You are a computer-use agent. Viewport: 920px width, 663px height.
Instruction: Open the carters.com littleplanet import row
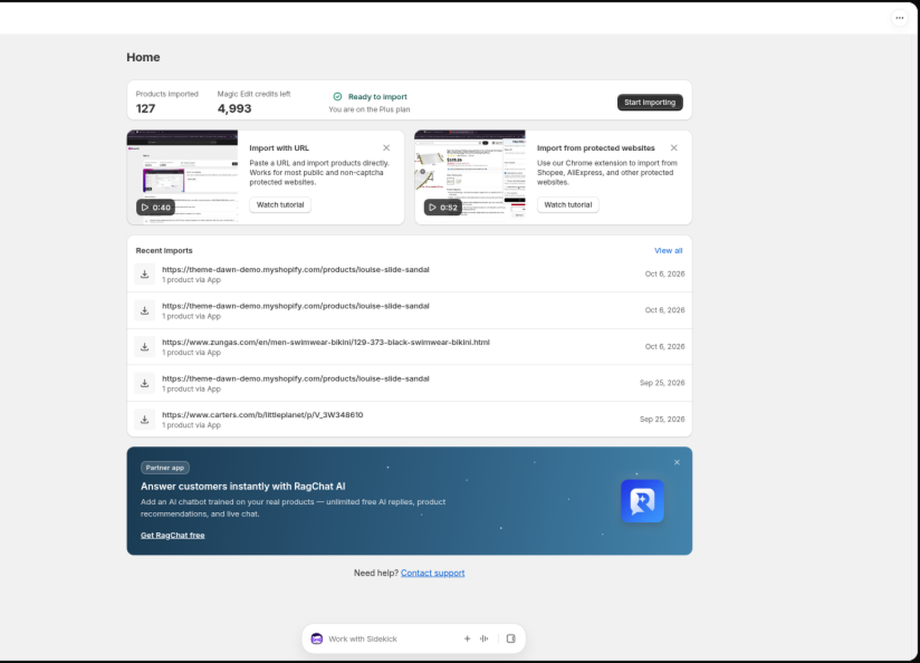pyautogui.click(x=409, y=419)
